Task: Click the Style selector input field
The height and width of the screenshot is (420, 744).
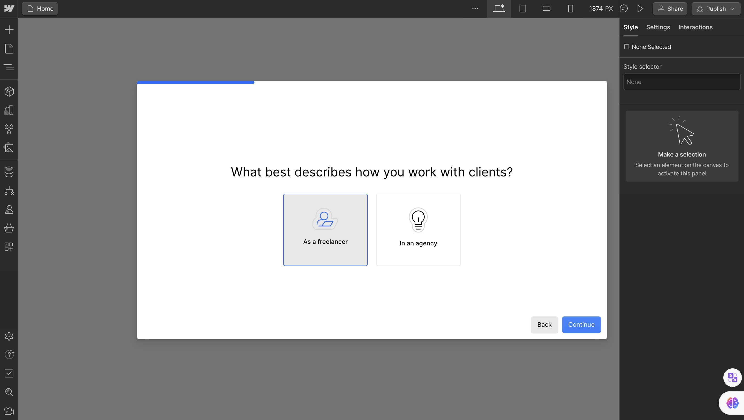Action: [x=682, y=82]
